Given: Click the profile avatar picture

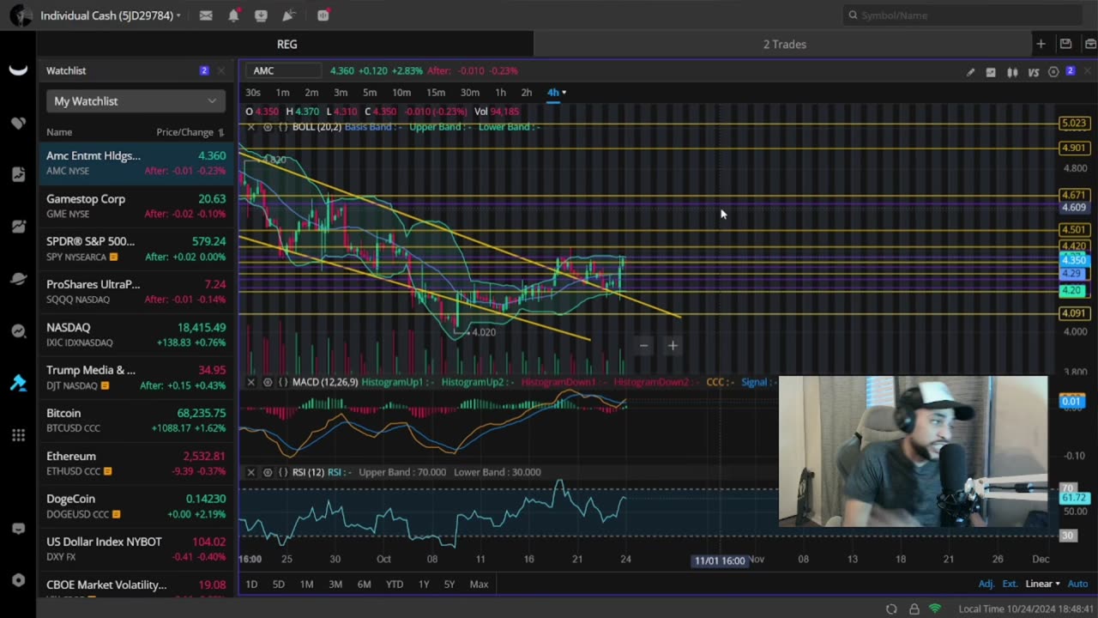Looking at the screenshot, I should click(x=21, y=15).
